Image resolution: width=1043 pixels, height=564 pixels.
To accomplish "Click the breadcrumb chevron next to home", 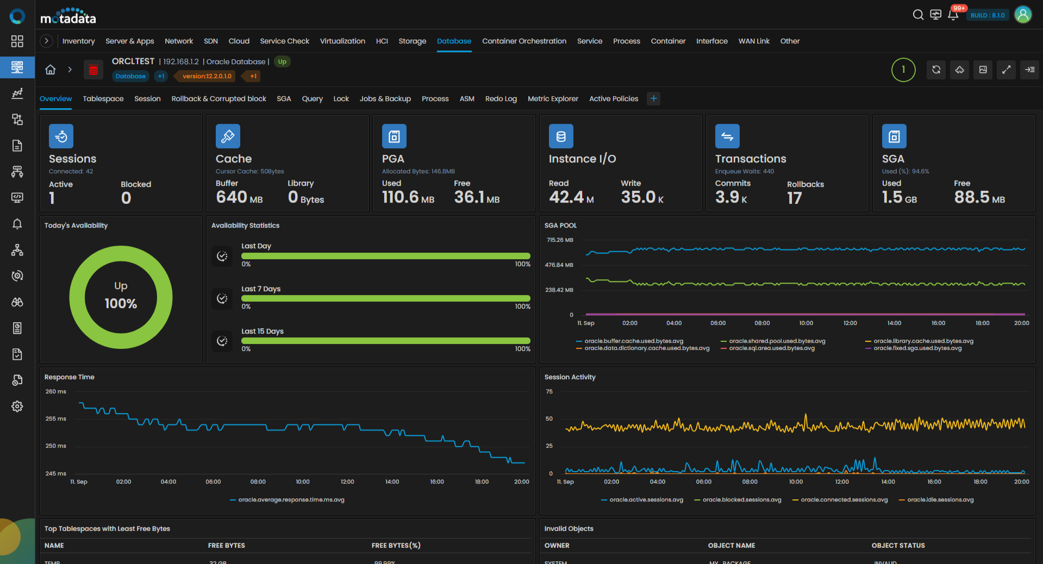I will pos(70,70).
